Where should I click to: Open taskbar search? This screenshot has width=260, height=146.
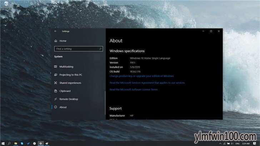click(9, 144)
